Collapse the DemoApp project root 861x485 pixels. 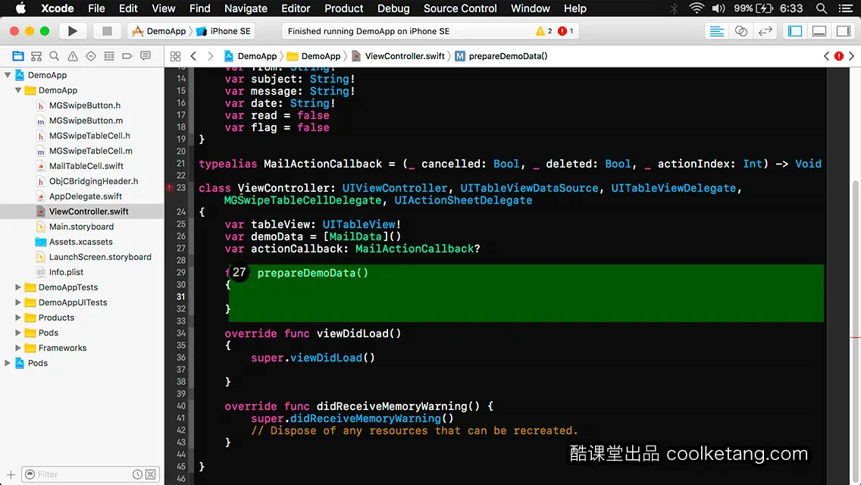pos(8,75)
